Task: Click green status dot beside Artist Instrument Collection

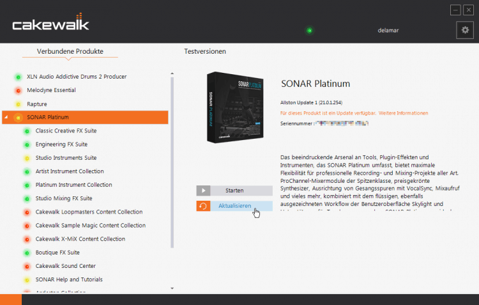Action: tap(27, 171)
